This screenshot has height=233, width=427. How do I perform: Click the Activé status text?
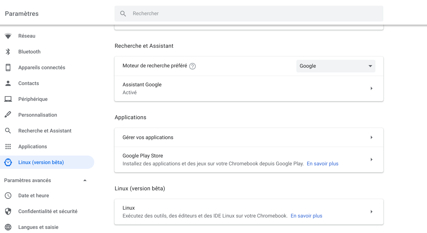tap(130, 93)
